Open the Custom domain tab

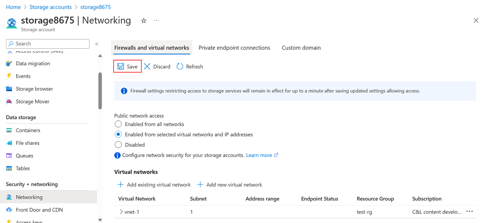click(x=301, y=48)
